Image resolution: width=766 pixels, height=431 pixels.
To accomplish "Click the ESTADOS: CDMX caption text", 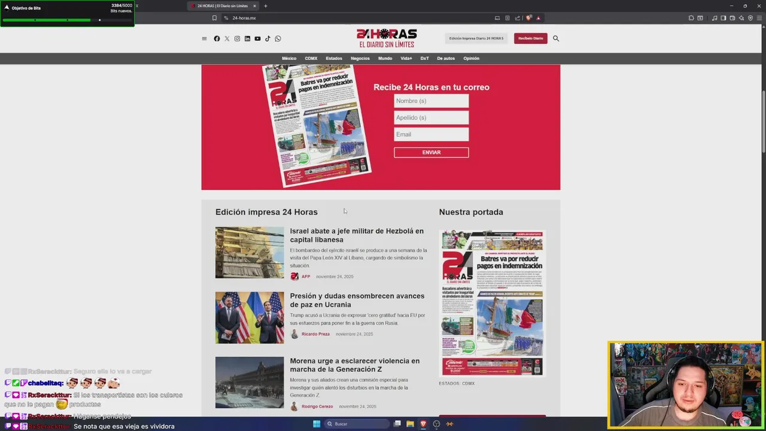I will point(457,384).
